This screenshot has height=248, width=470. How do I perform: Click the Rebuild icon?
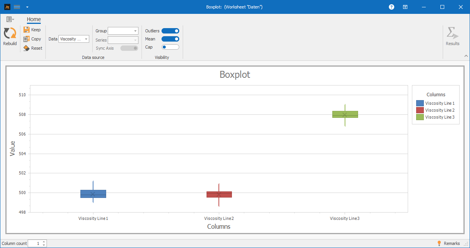point(10,34)
